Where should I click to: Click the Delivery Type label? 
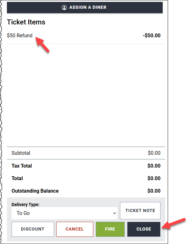click(x=25, y=205)
